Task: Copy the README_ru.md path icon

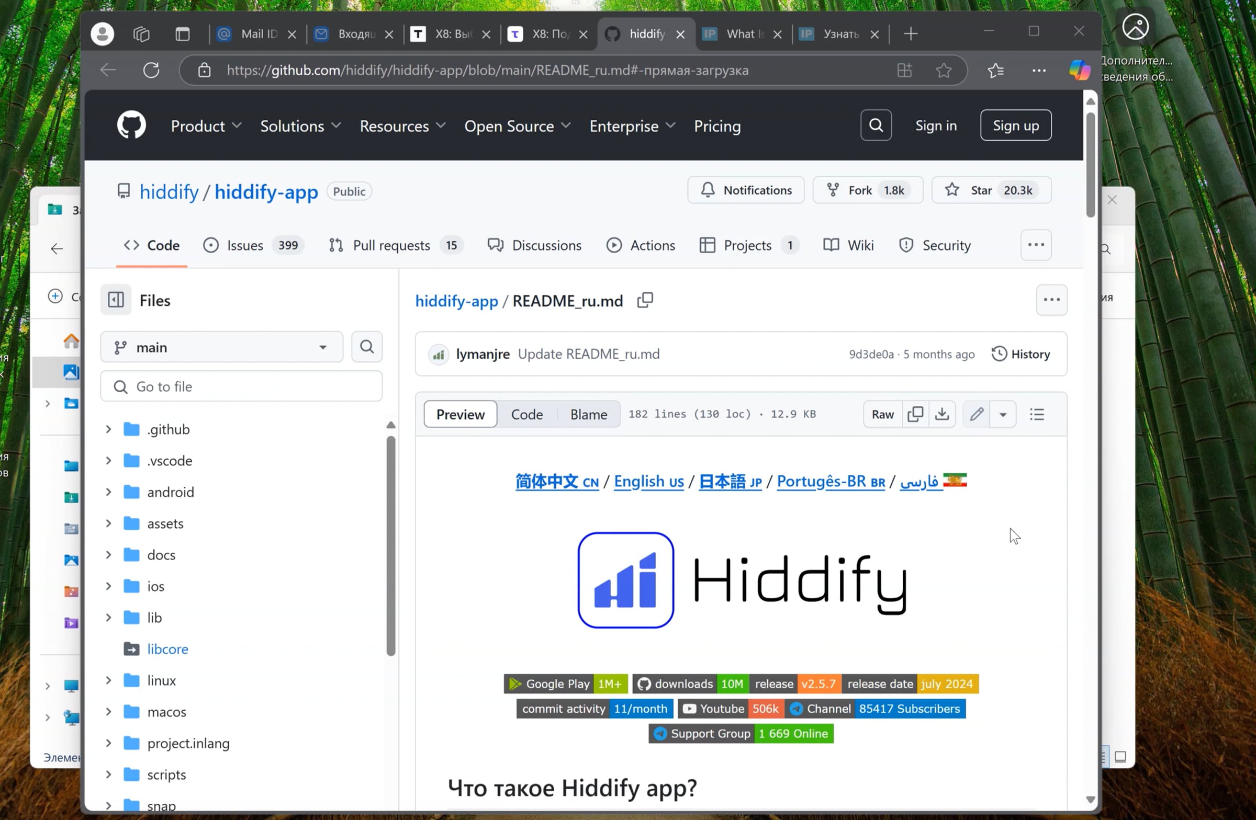Action: tap(645, 300)
